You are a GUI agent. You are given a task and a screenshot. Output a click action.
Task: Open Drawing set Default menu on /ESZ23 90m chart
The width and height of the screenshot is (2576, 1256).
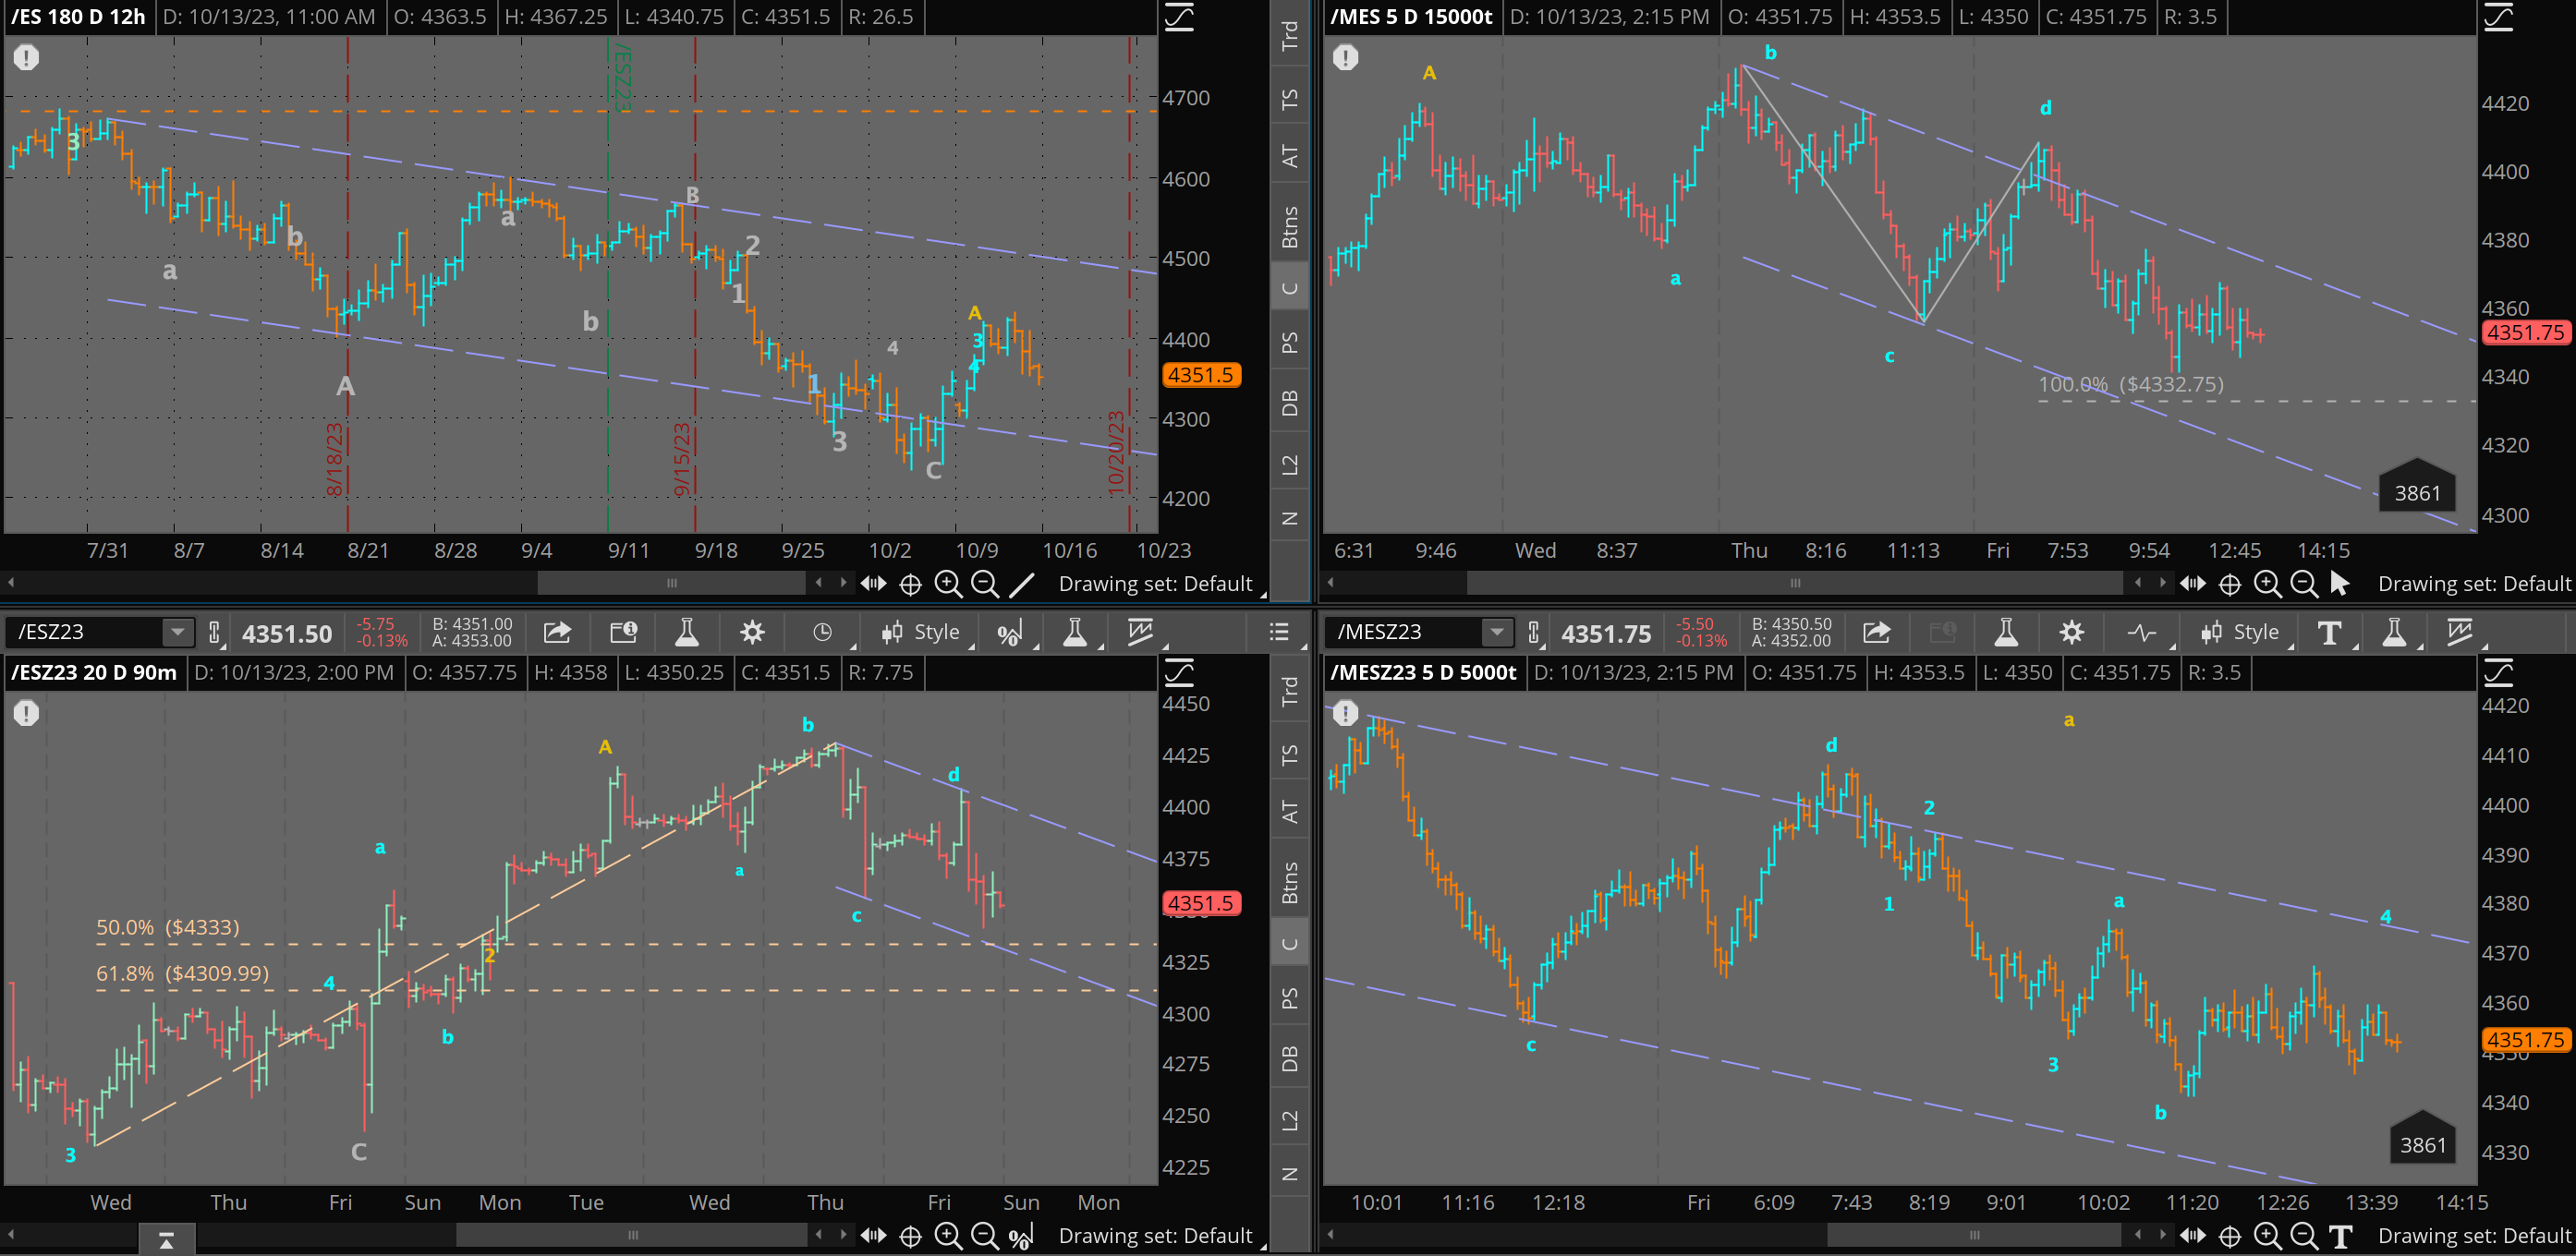[1156, 1237]
